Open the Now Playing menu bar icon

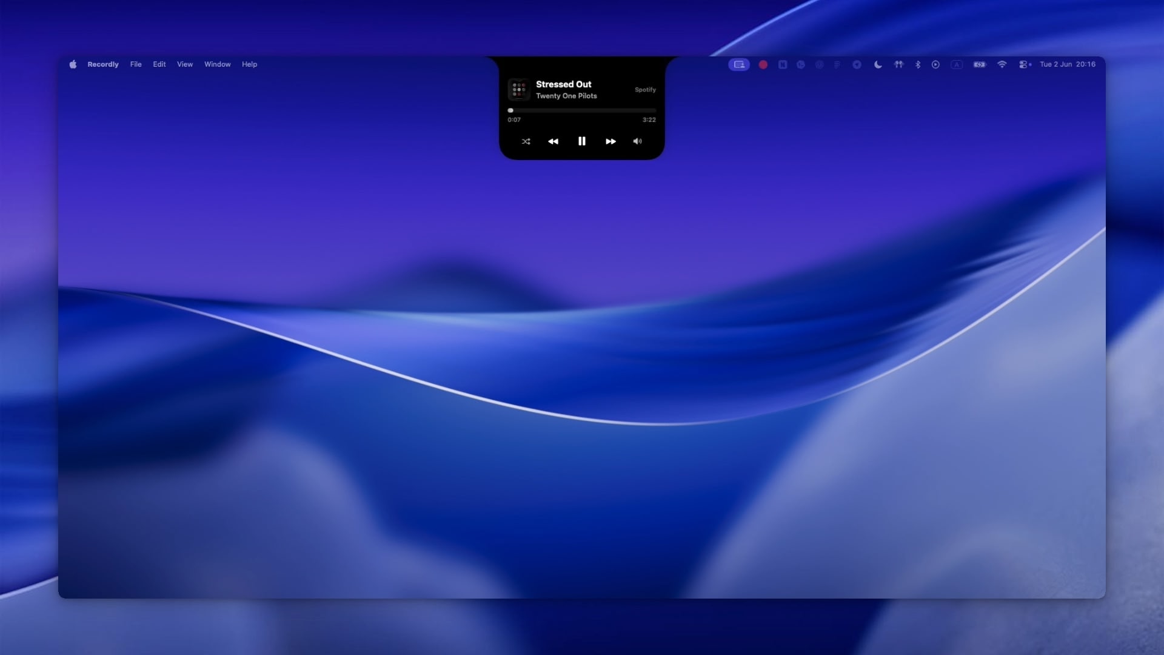935,64
